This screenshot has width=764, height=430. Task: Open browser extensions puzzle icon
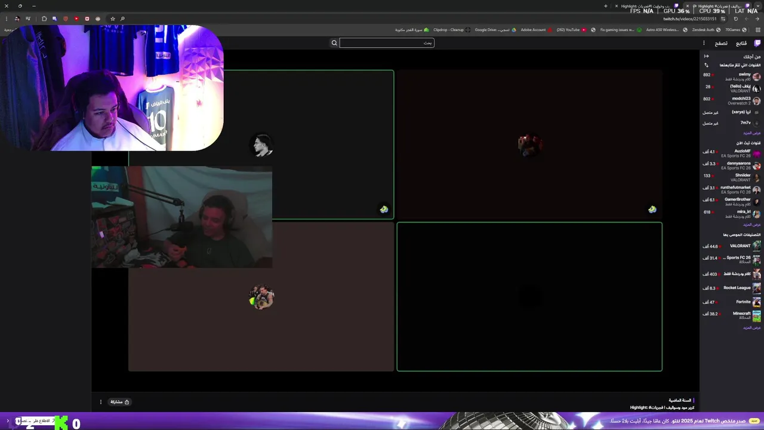[44, 19]
